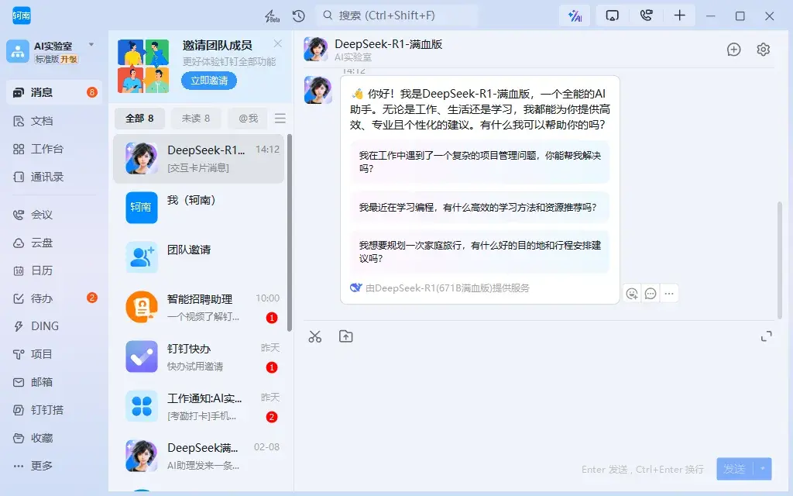Viewport: 793px width, 496px height.
Task: Click the 发送 send button
Action: click(x=734, y=469)
